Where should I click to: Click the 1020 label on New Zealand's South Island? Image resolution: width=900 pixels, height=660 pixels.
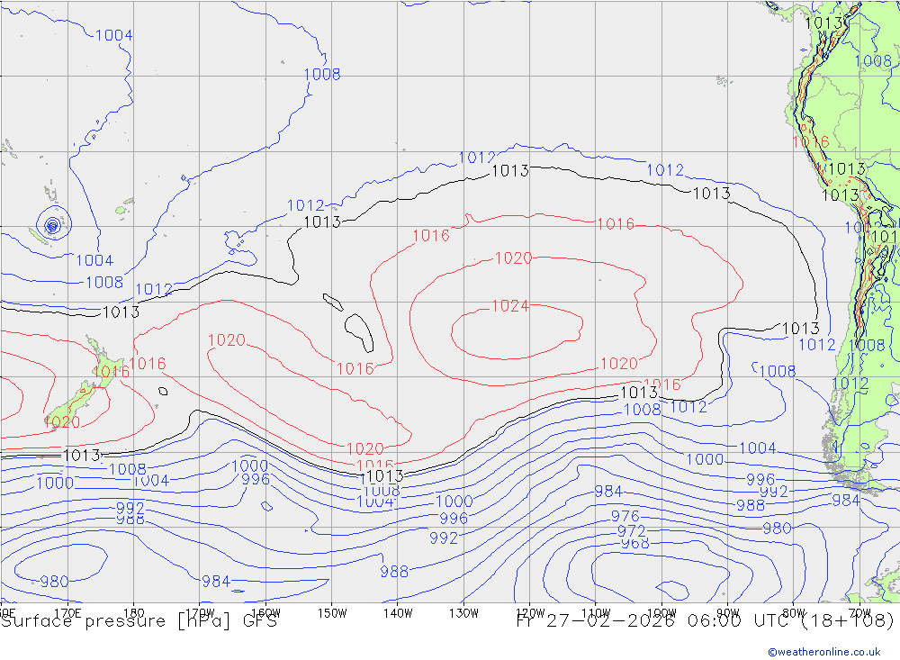click(x=61, y=422)
